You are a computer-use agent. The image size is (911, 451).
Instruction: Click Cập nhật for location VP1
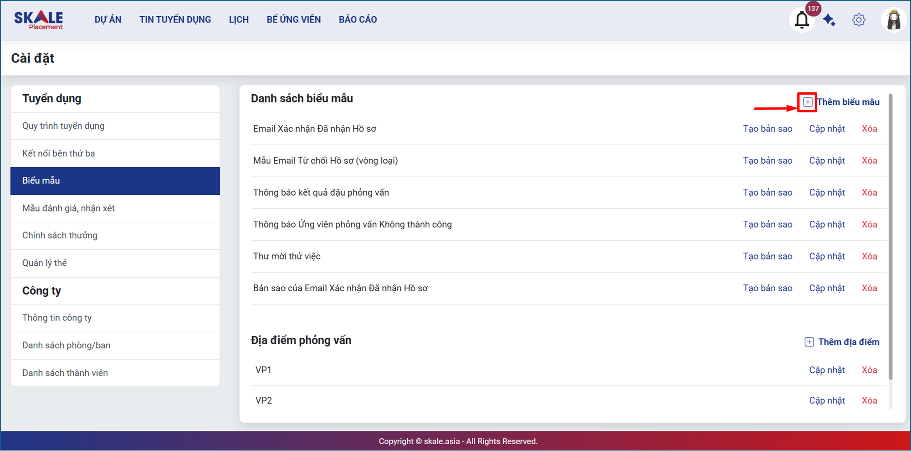(x=827, y=370)
